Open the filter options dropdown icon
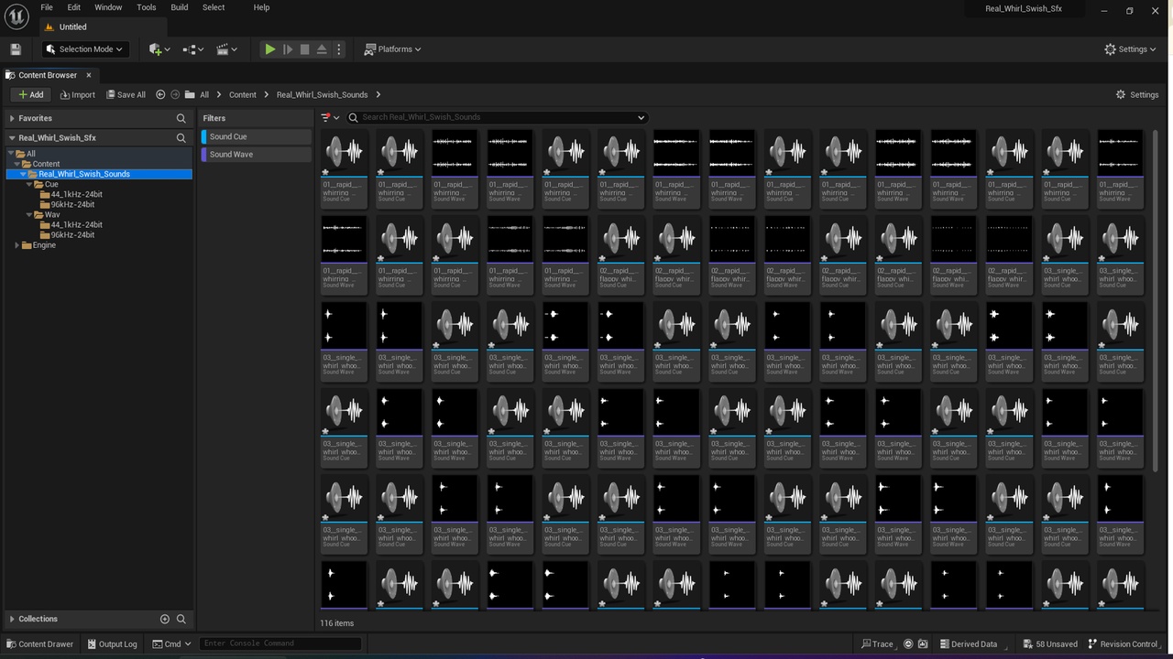This screenshot has width=1173, height=659. (330, 117)
